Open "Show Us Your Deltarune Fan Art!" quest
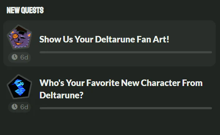The width and height of the screenshot is (220, 135). coord(104,39)
